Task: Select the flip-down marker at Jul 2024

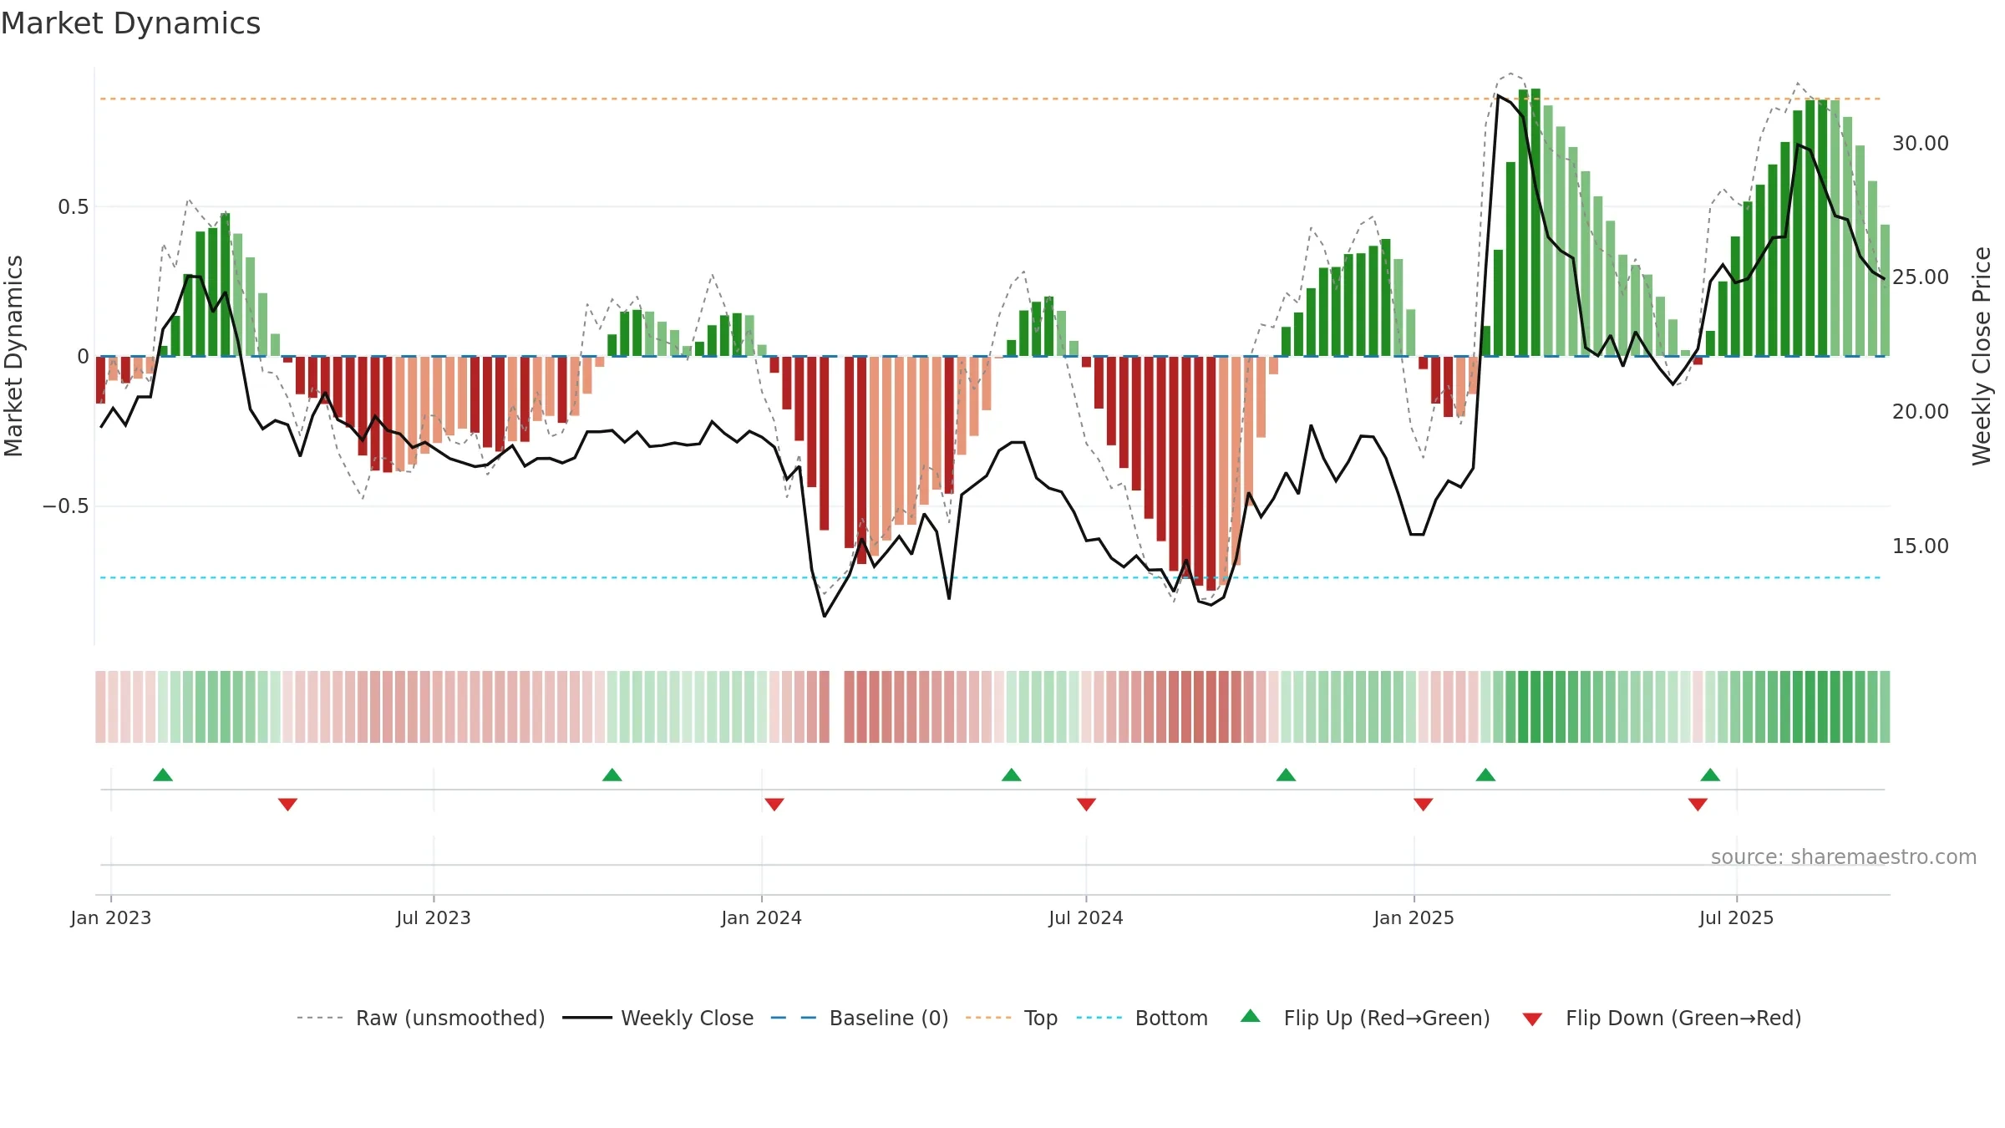Action: (1086, 805)
